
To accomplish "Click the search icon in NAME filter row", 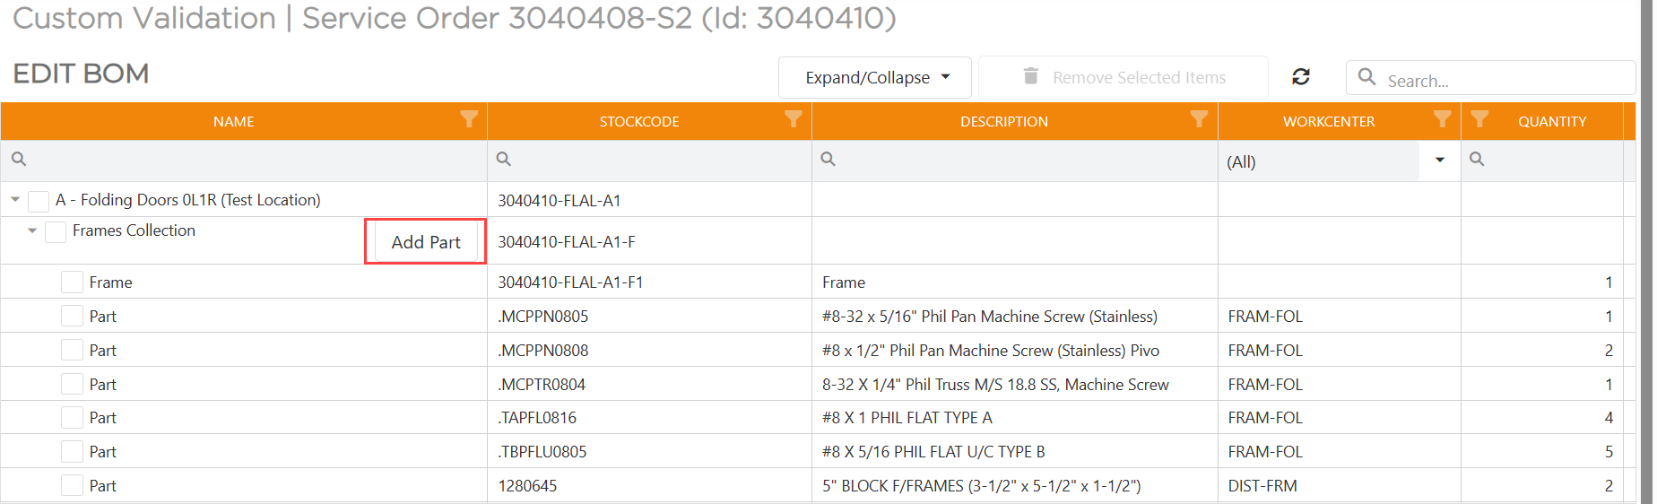I will click(19, 159).
